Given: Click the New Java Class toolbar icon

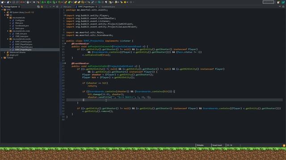Looking at the screenshot, I should click(x=69, y=2).
